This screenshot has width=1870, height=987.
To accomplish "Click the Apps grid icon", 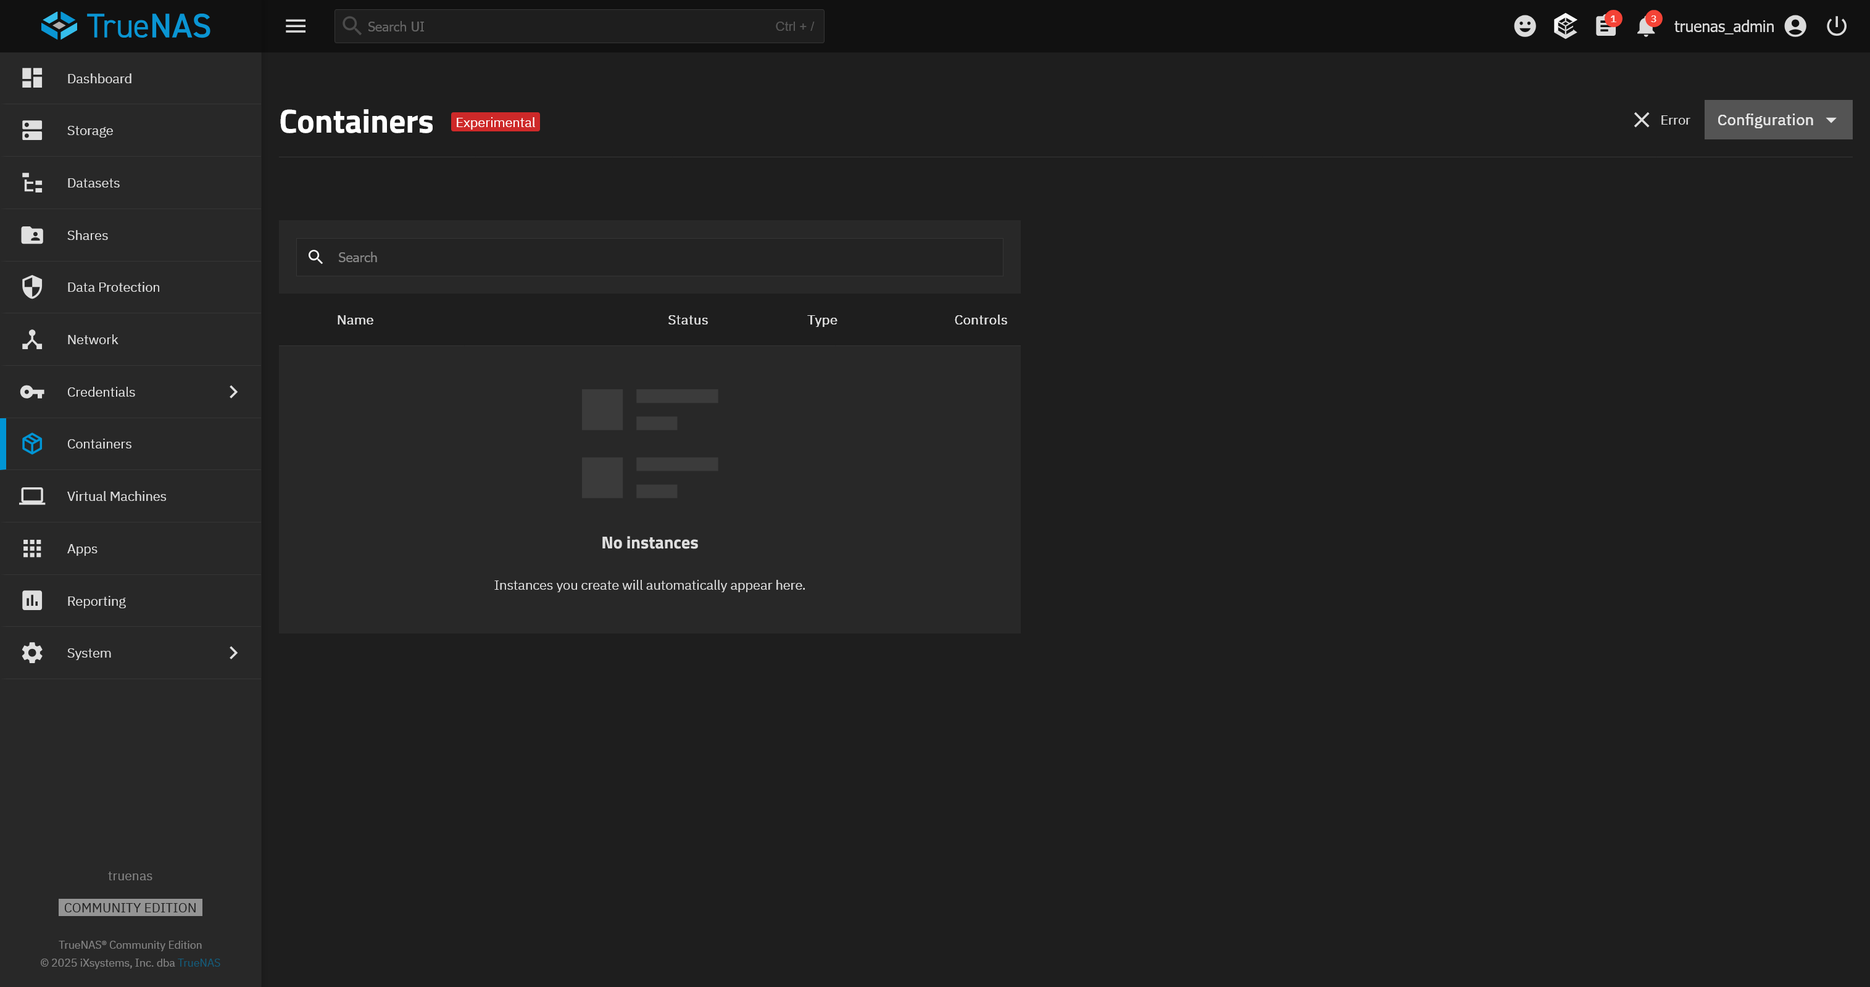I will [32, 548].
